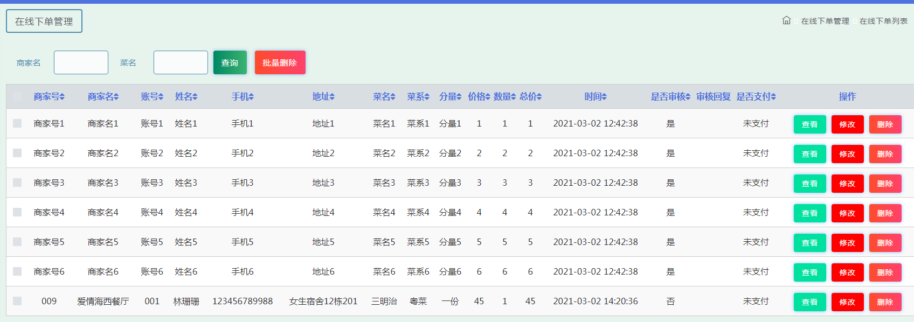Sort by 时间 column header

click(x=596, y=96)
